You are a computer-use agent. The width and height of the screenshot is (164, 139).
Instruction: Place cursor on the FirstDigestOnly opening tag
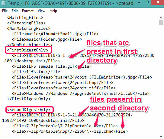[27, 50]
